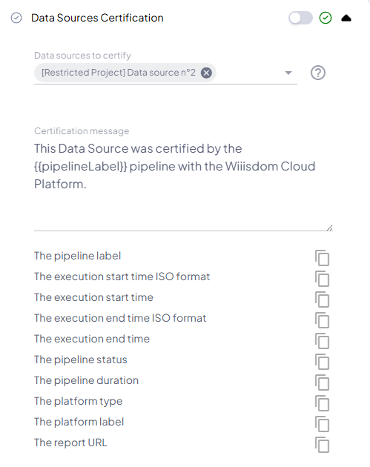Click 'The execution start time ISO format' text
Image resolution: width=370 pixels, height=467 pixels.
click(x=122, y=276)
